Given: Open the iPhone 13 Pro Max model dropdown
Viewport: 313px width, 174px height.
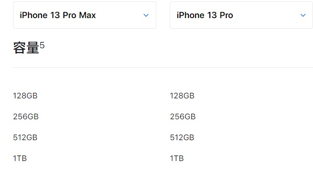Looking at the screenshot, I should (84, 15).
